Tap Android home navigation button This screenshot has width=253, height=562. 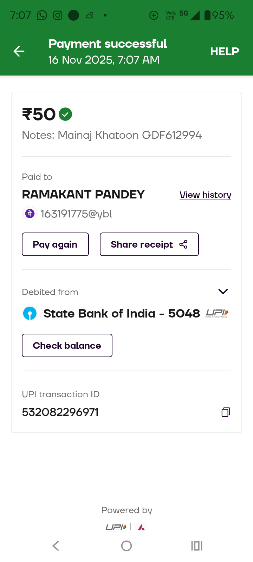click(x=126, y=546)
